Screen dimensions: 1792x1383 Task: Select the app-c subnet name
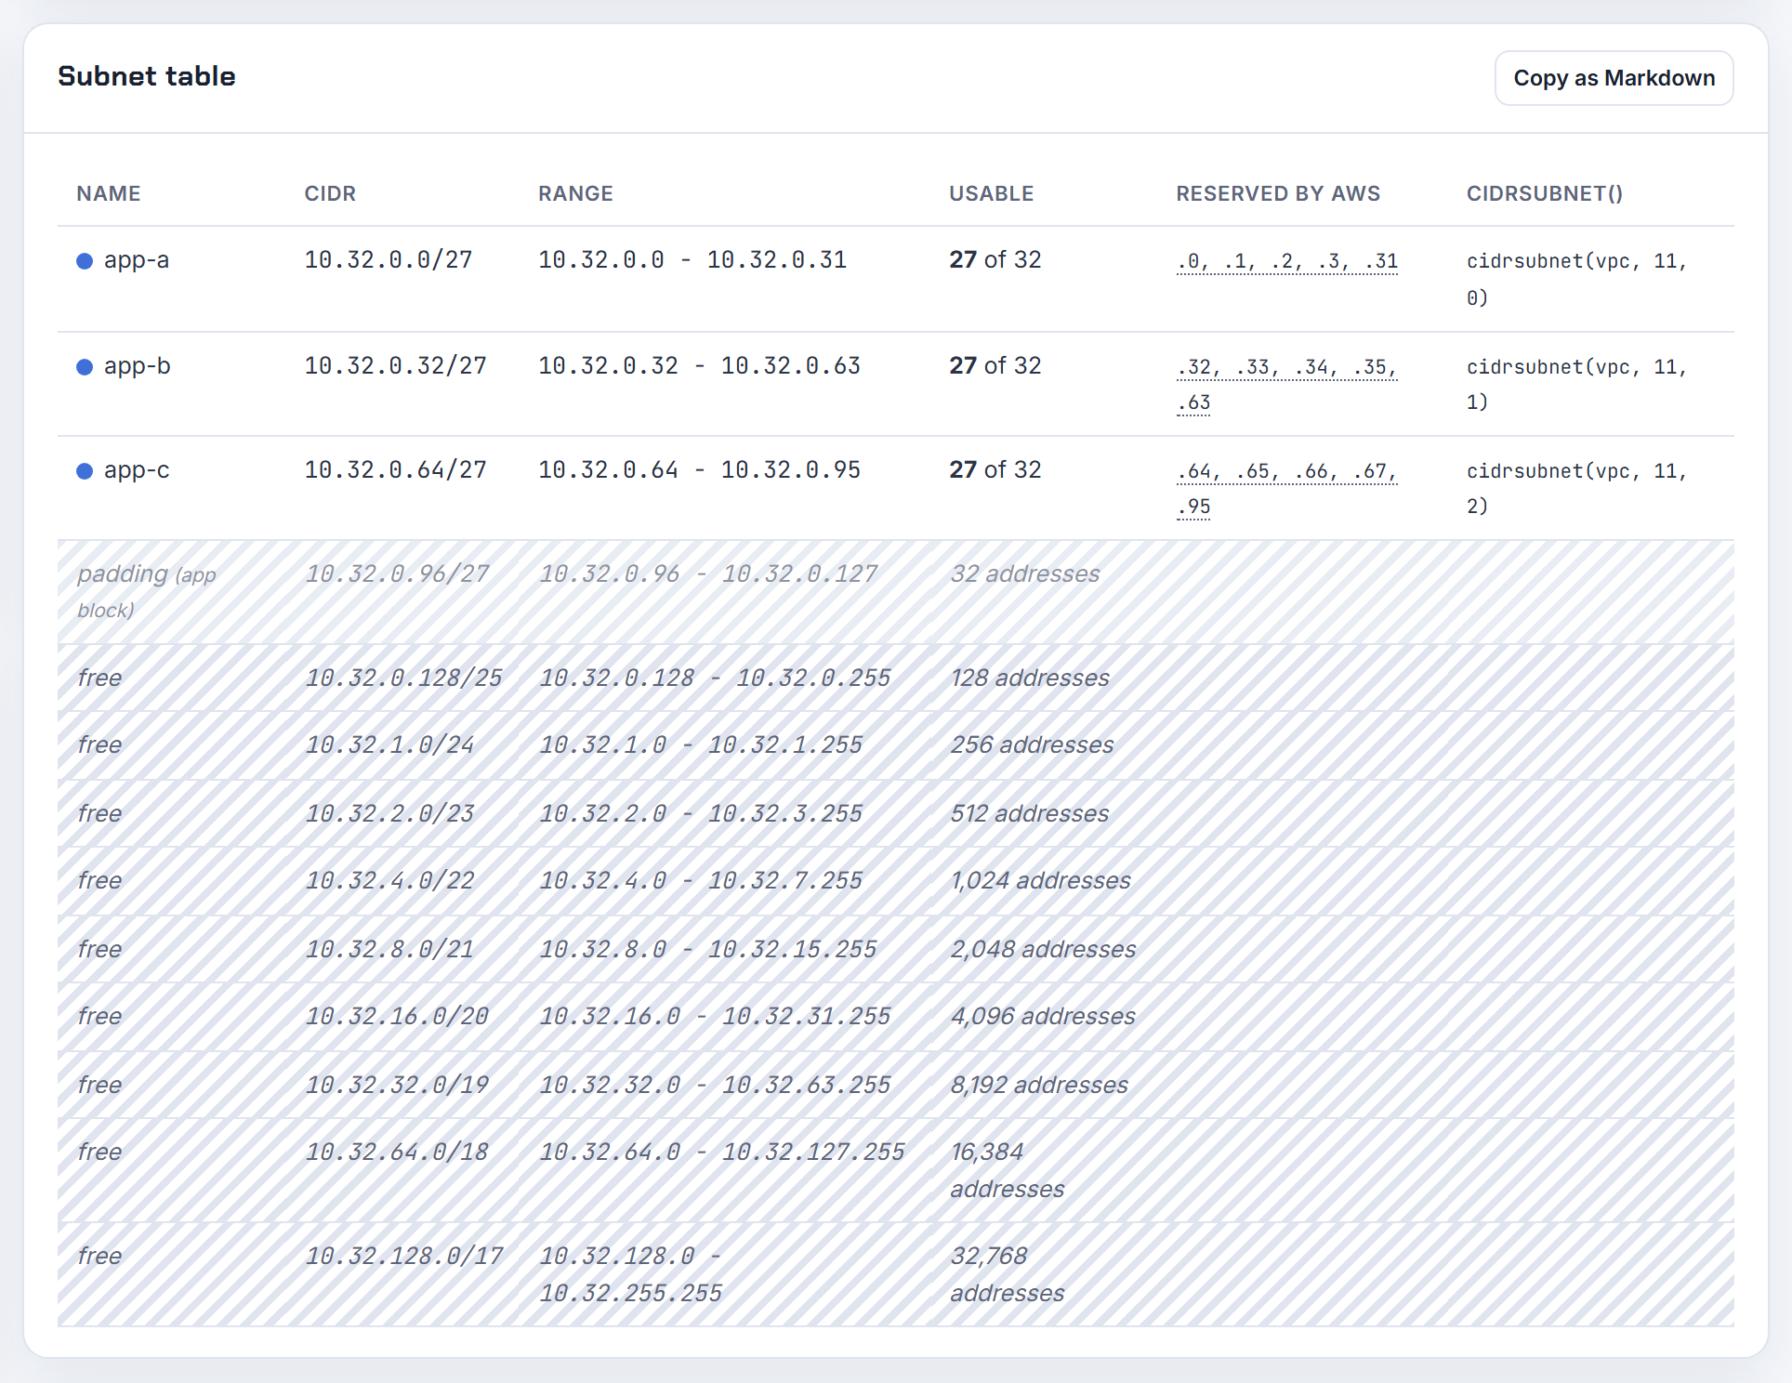point(137,470)
